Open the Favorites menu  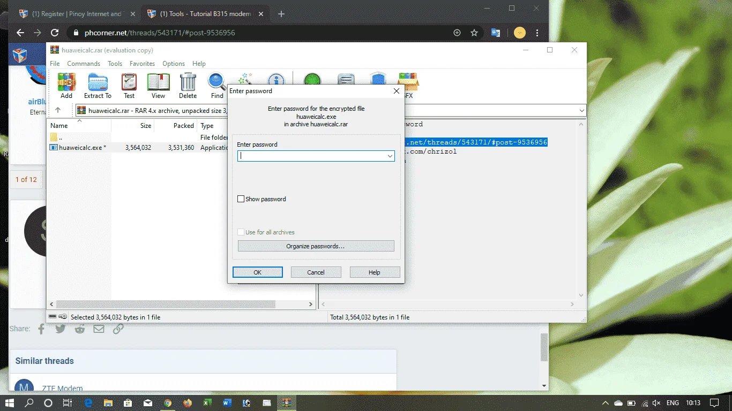143,64
